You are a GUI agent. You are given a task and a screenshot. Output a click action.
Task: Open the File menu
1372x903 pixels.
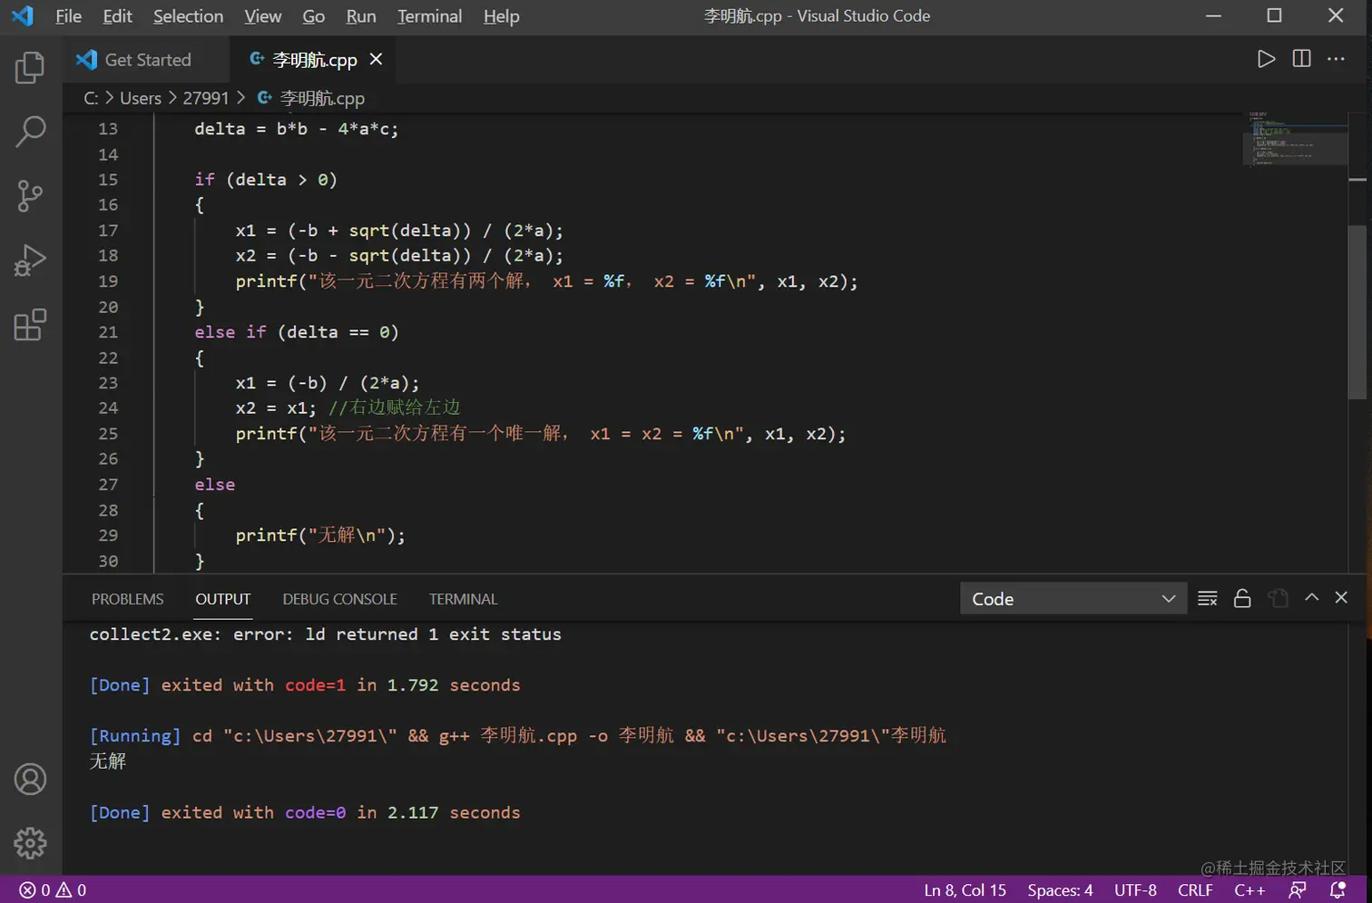pos(68,16)
